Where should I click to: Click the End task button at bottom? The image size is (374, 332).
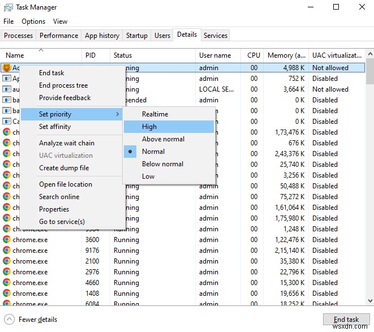pos(346,320)
